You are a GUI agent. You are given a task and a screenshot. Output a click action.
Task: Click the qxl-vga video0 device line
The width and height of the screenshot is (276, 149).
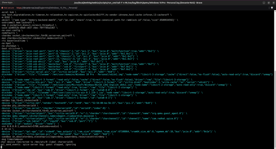108,132
